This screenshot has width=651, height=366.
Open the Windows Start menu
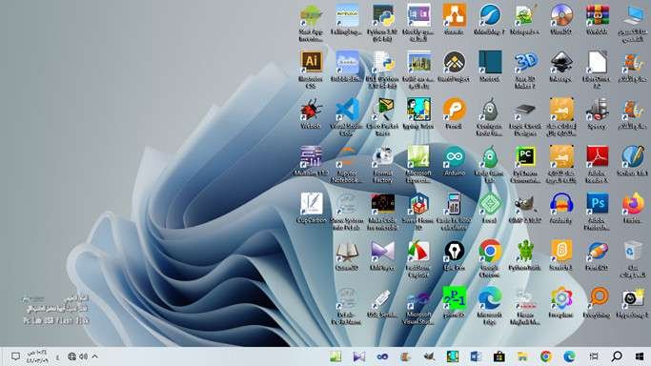[x=640, y=356]
